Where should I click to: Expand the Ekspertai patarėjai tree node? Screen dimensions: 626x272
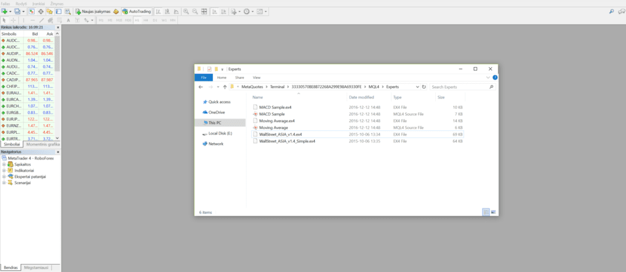(x=4, y=176)
